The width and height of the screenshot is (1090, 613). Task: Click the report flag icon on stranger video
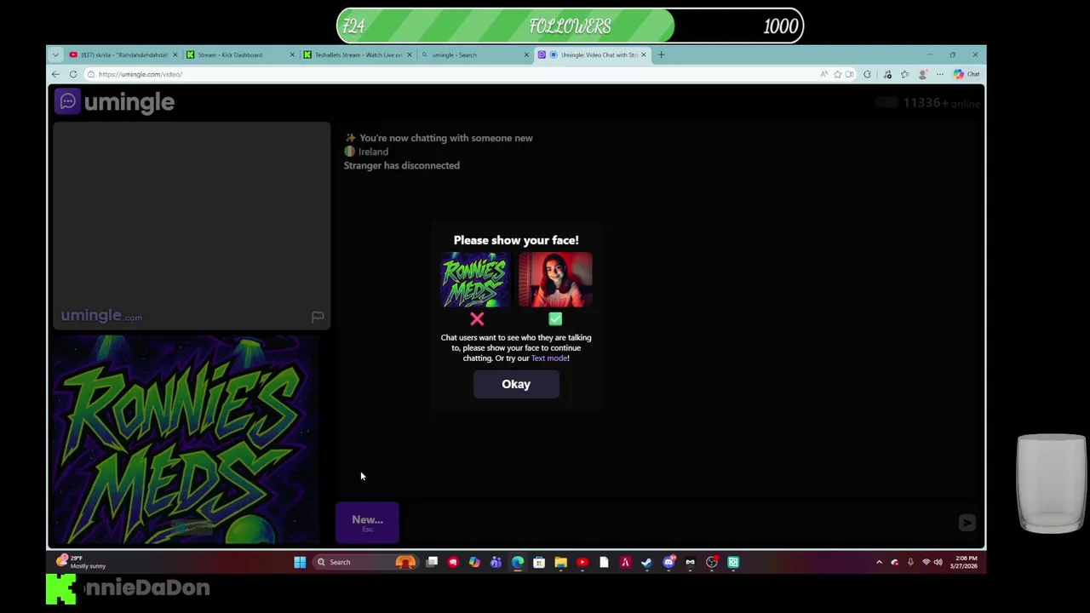coord(317,317)
